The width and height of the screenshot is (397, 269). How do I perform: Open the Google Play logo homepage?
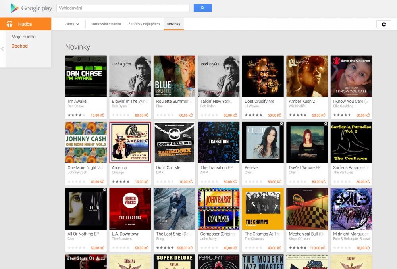(x=31, y=8)
